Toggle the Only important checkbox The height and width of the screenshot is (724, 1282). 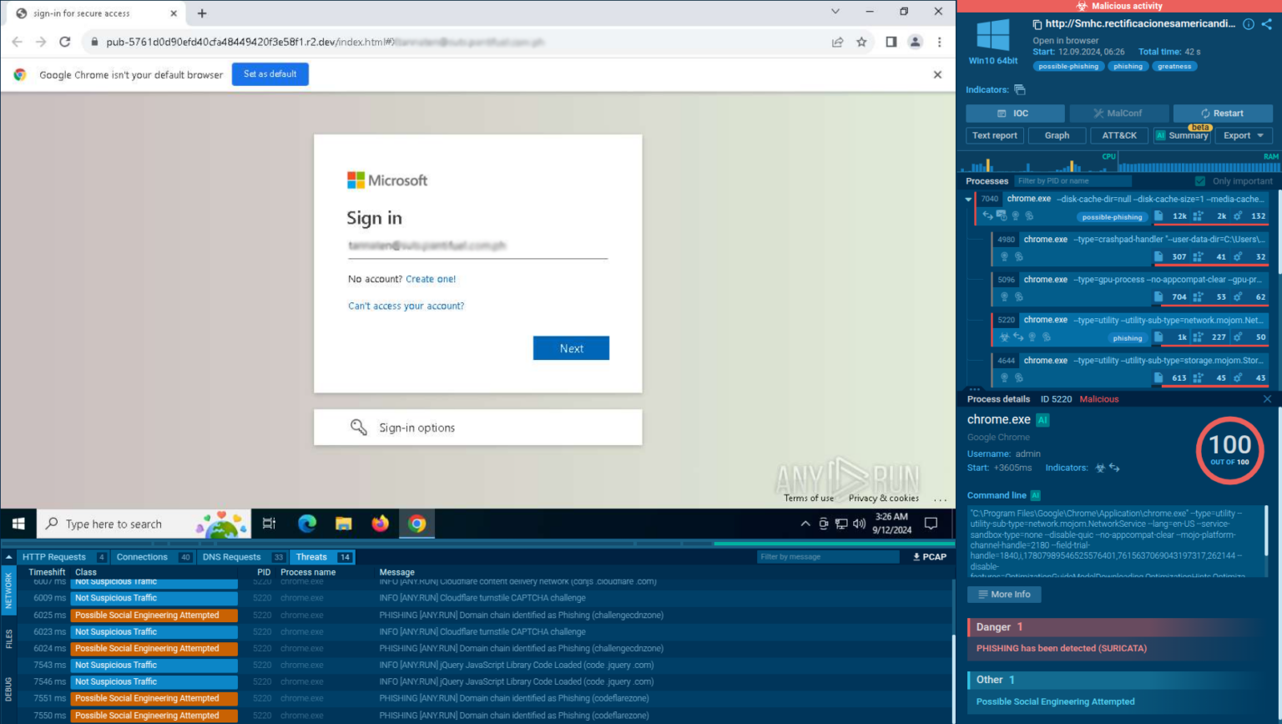[x=1200, y=181]
